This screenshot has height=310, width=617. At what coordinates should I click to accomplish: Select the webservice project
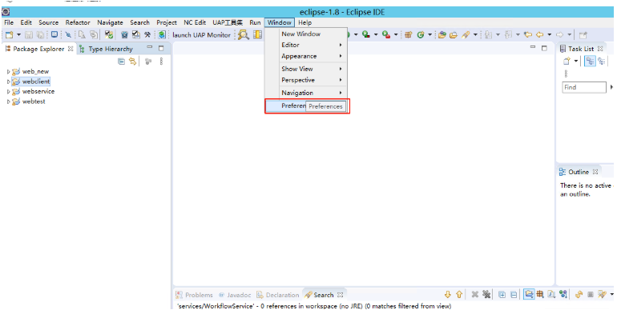(38, 91)
